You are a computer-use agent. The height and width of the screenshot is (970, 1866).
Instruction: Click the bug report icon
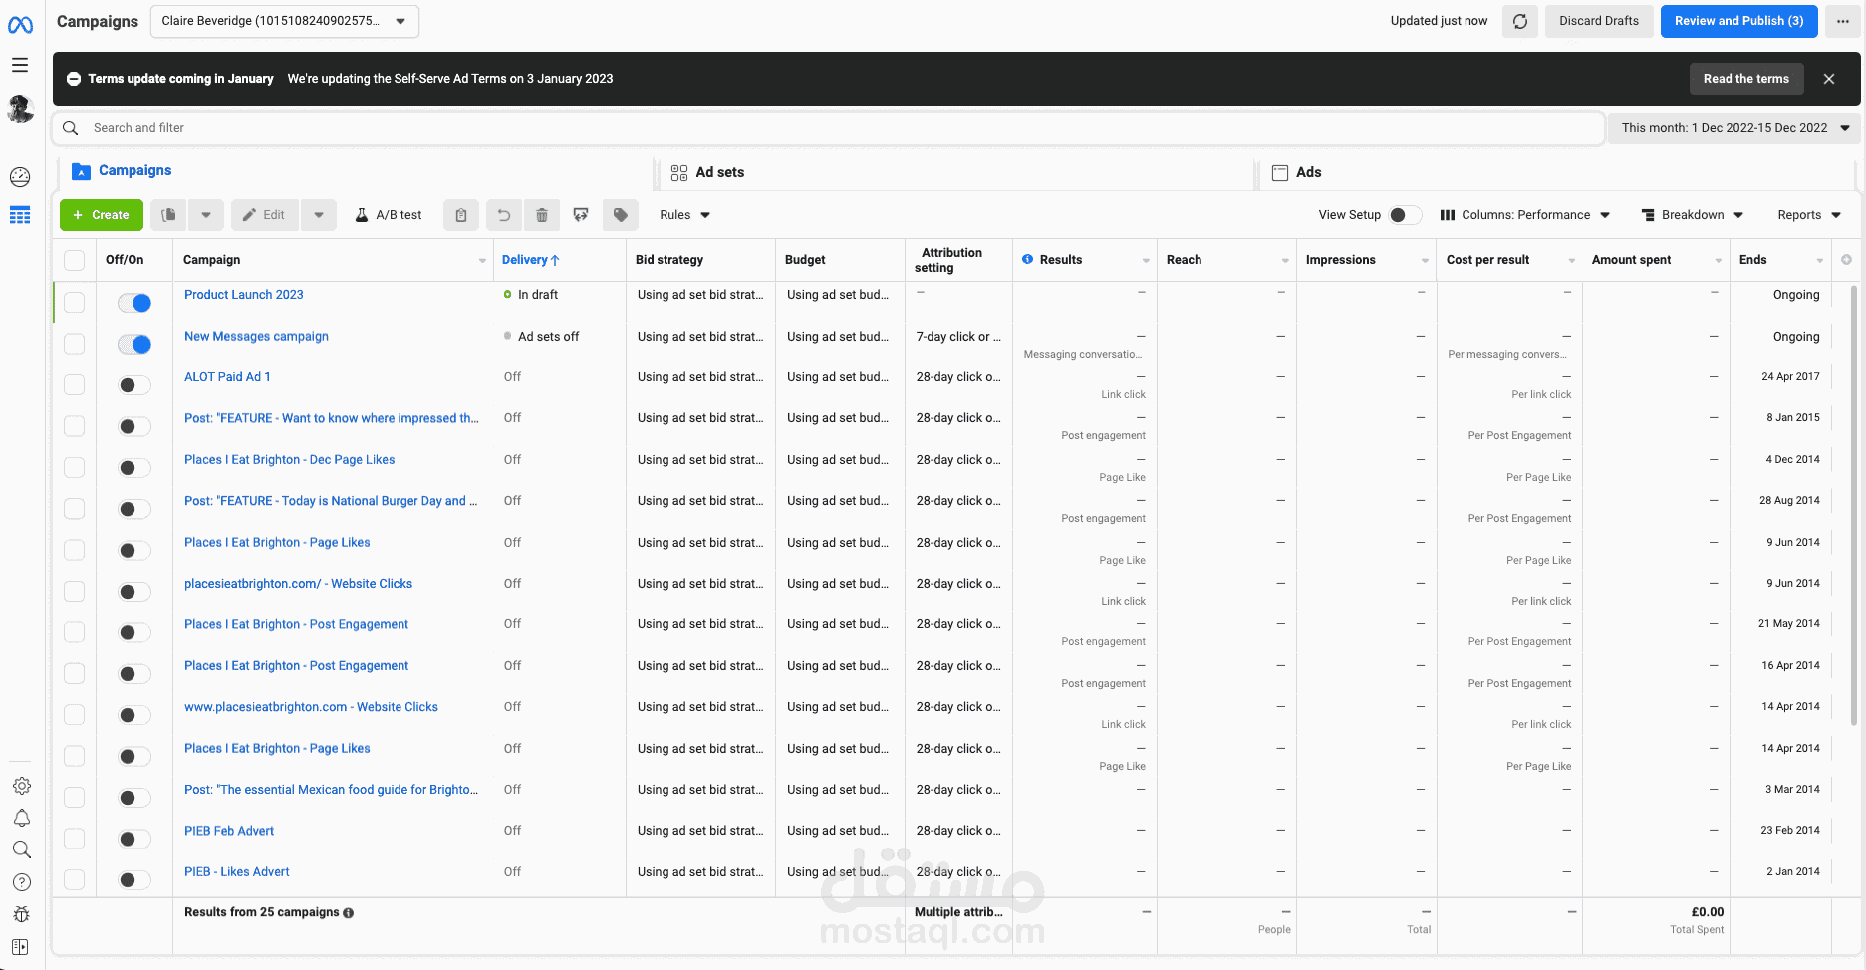pyautogui.click(x=21, y=914)
